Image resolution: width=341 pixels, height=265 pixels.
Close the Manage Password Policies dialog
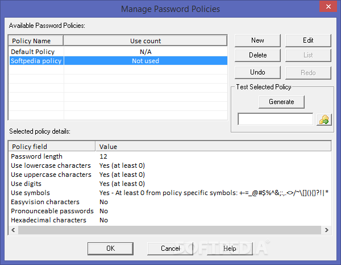(x=328, y=6)
